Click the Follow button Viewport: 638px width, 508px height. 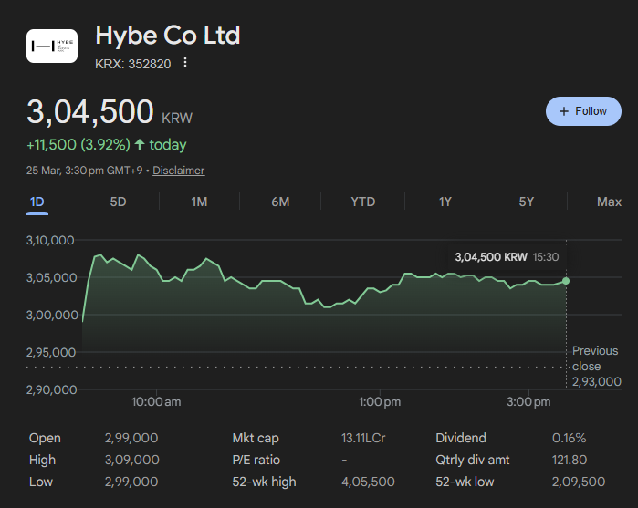coord(583,111)
